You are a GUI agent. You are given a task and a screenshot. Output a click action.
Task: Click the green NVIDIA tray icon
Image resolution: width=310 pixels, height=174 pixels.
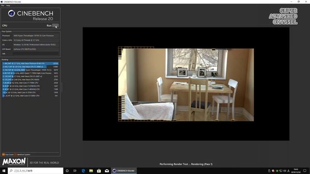[277, 171]
